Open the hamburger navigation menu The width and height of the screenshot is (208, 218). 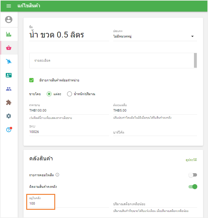click(x=9, y=6)
